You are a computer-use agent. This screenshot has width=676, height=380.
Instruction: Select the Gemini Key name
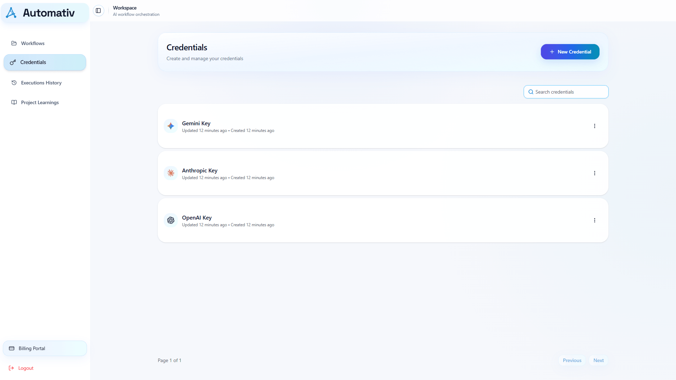(x=196, y=123)
